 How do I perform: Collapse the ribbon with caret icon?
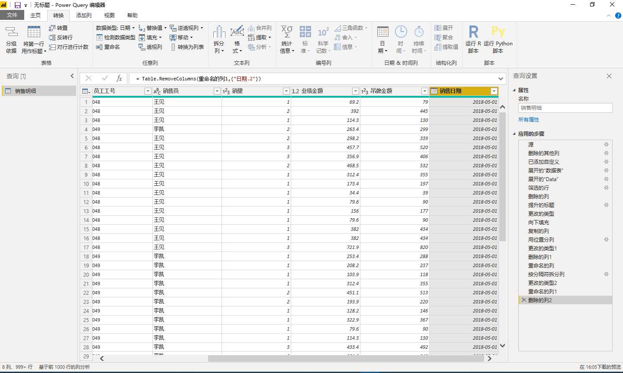(608, 16)
